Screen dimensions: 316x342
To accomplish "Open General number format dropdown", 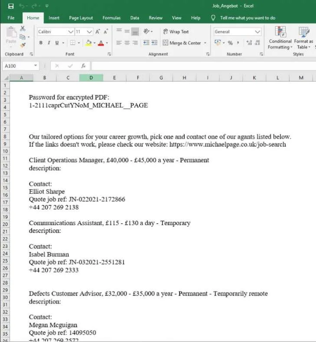I will click(x=257, y=32).
